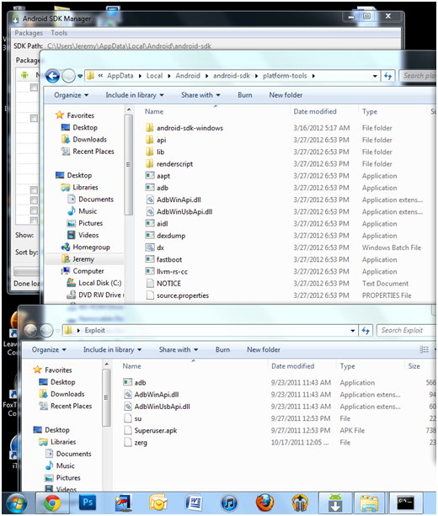Open Packages menu in Android SDK Manager
The width and height of the screenshot is (438, 516).
[x=29, y=33]
